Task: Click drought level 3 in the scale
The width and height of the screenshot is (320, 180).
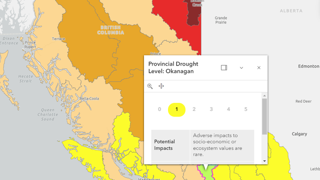Action: [211, 109]
